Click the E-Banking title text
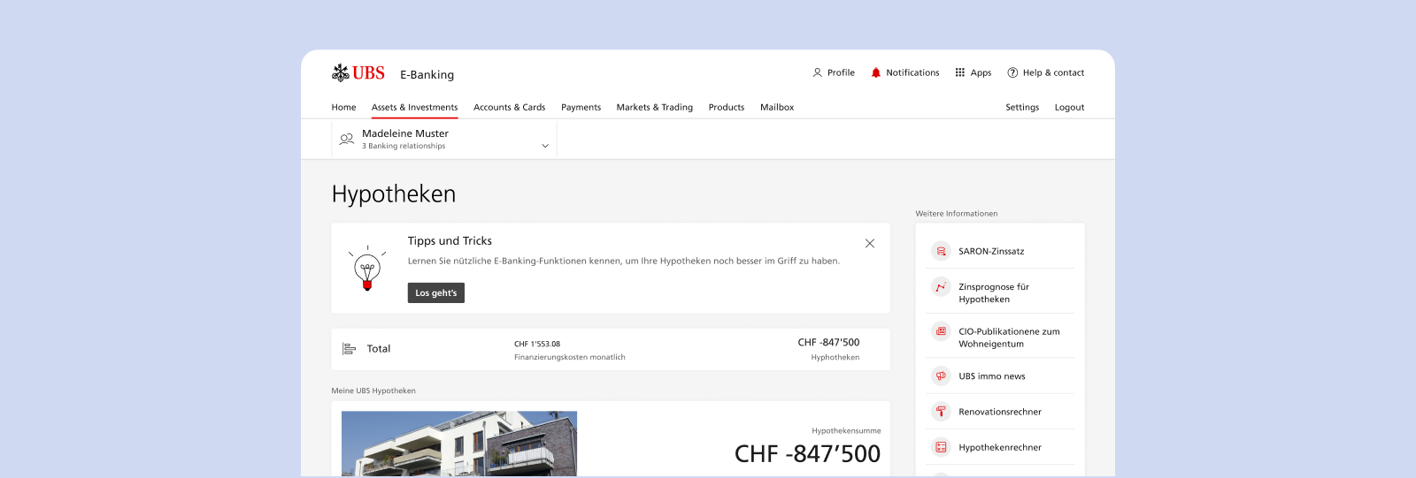The width and height of the screenshot is (1416, 478). (427, 74)
